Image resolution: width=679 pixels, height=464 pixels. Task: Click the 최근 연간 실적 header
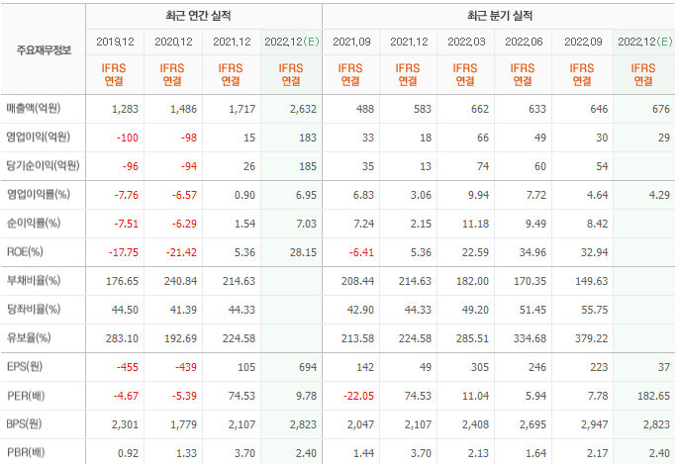point(198,16)
